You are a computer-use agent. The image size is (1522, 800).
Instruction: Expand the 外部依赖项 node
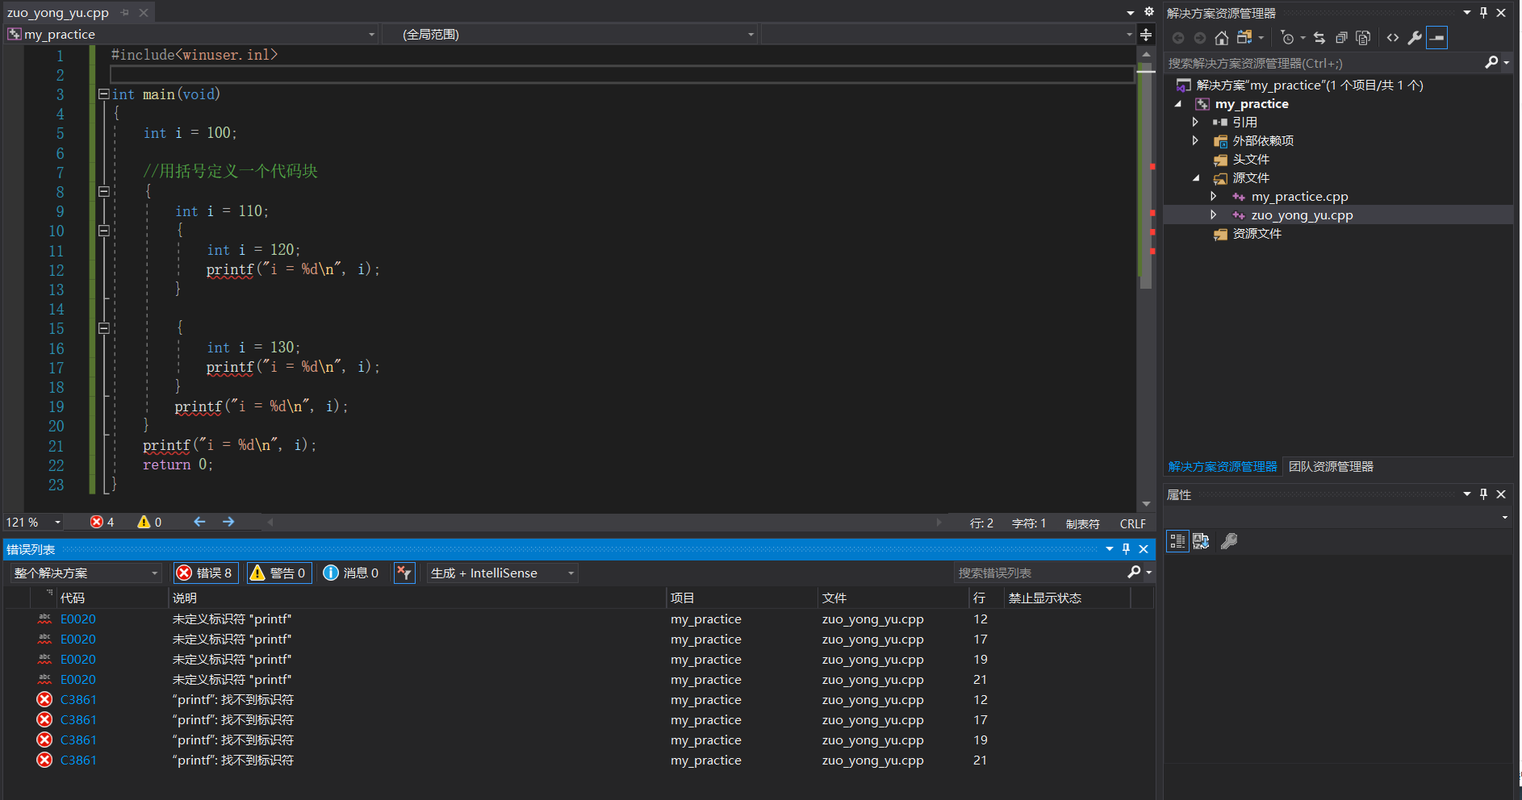(1196, 141)
